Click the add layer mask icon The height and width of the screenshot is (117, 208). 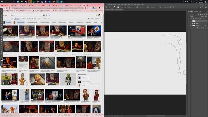click(x=197, y=28)
